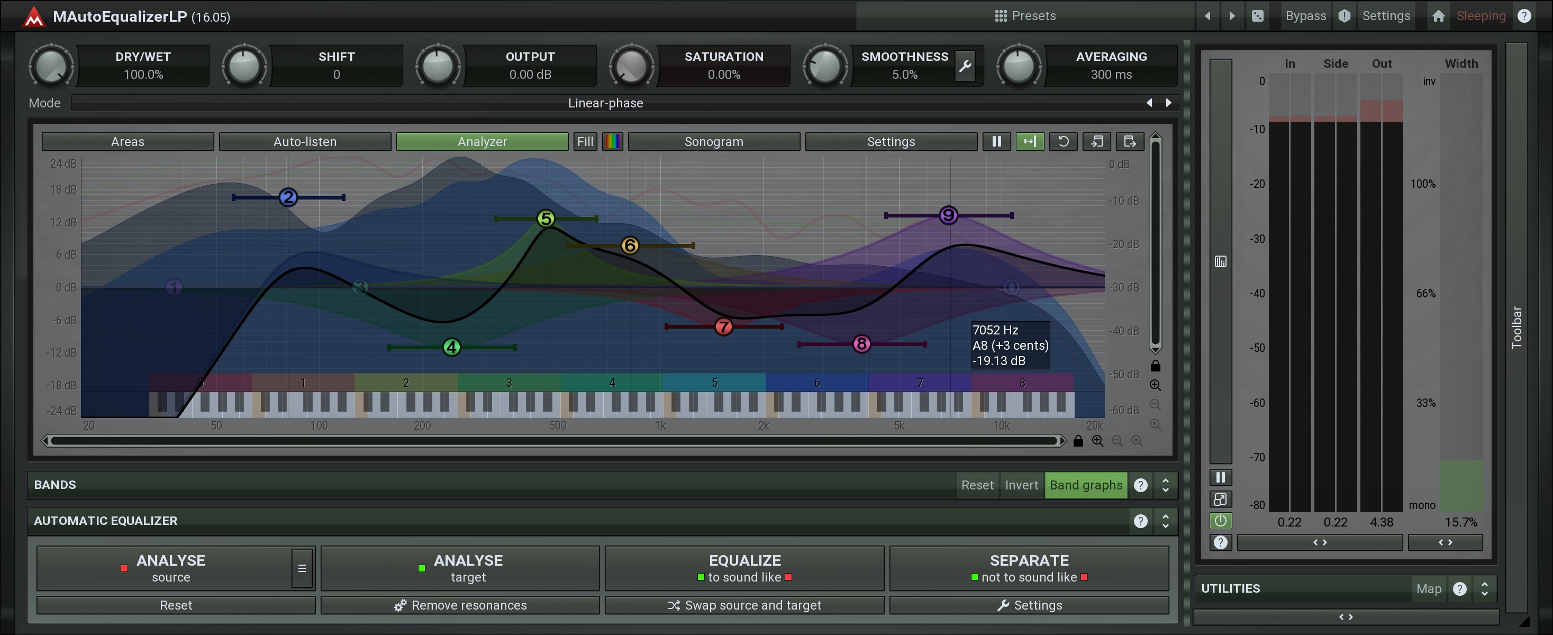Open the Analyse source menu button

[302, 568]
